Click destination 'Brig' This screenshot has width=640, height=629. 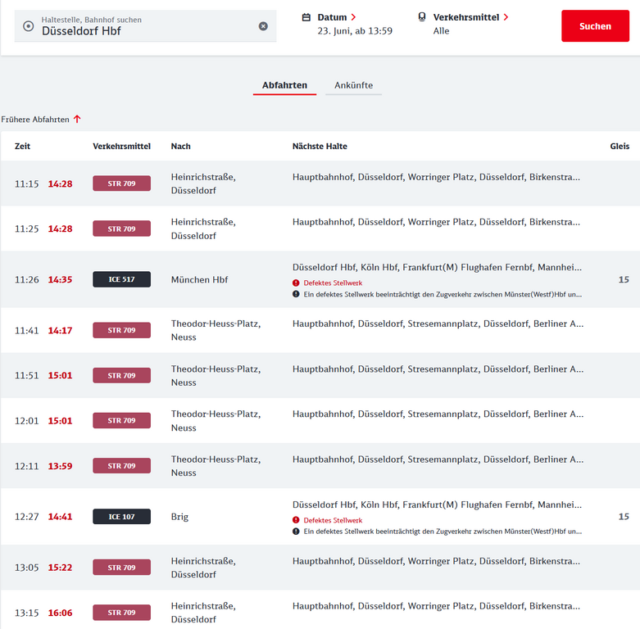tap(179, 517)
